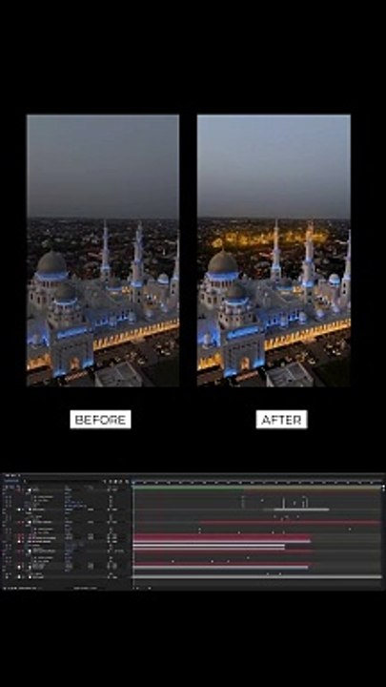
Task: Select the long red layer bar reaching the timeline end
Action: tap(290, 522)
